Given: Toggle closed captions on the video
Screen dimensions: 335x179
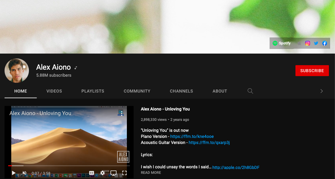Looking at the screenshot, I should pyautogui.click(x=92, y=173).
